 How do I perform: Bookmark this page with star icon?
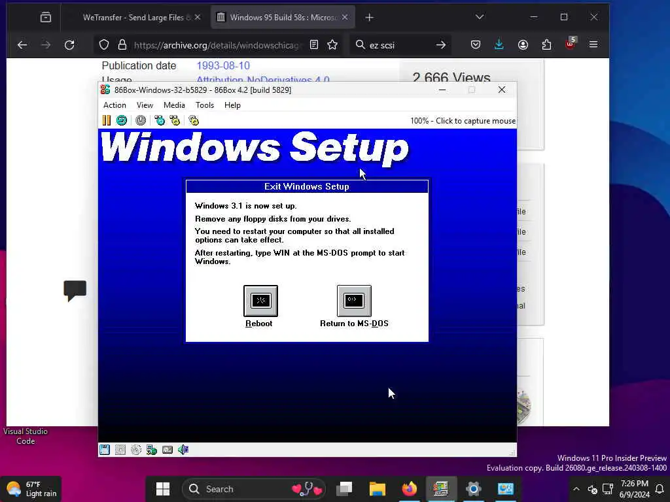click(332, 45)
